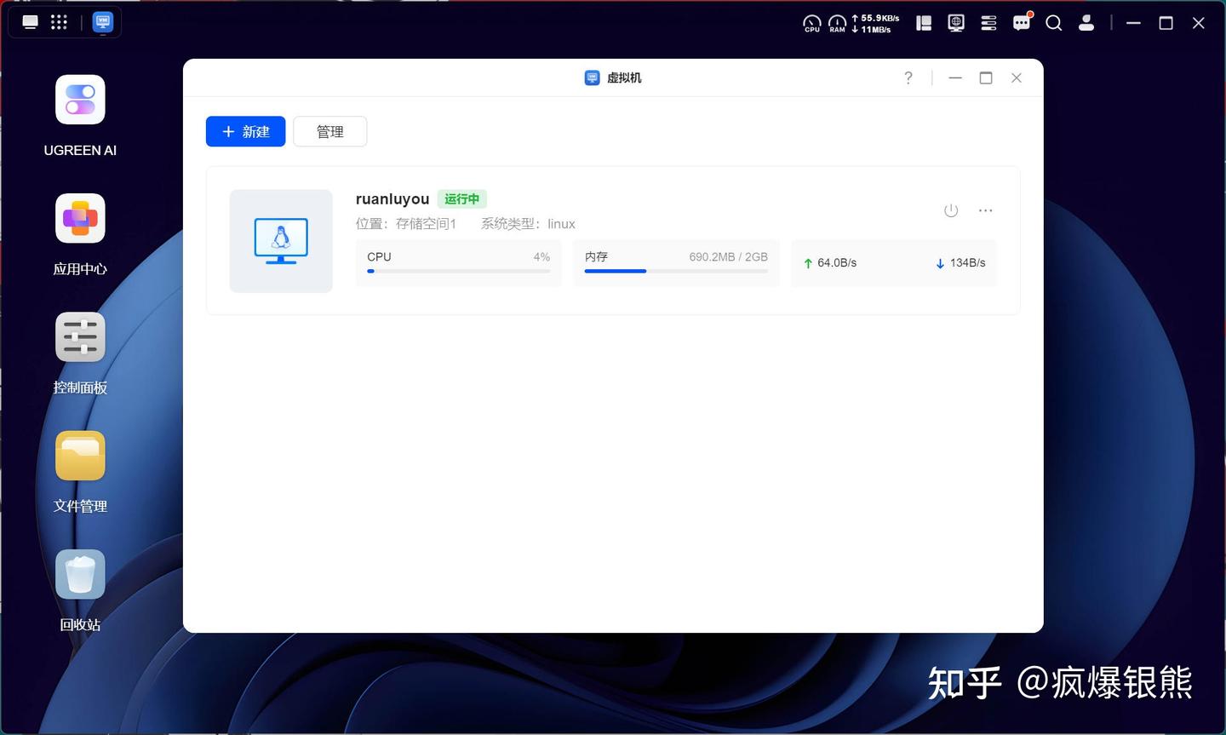Image resolution: width=1226 pixels, height=735 pixels.
Task: Open the search magnifier in top bar
Action: (x=1054, y=23)
